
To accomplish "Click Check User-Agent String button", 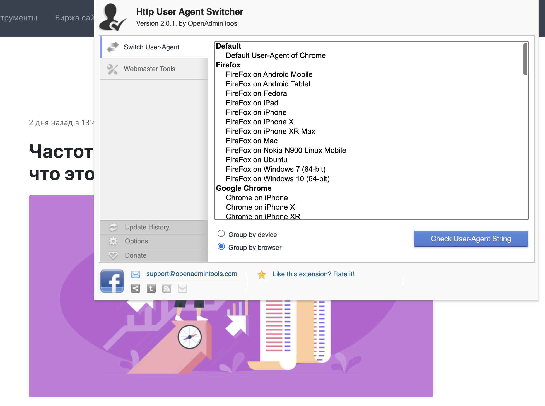I will pyautogui.click(x=471, y=239).
